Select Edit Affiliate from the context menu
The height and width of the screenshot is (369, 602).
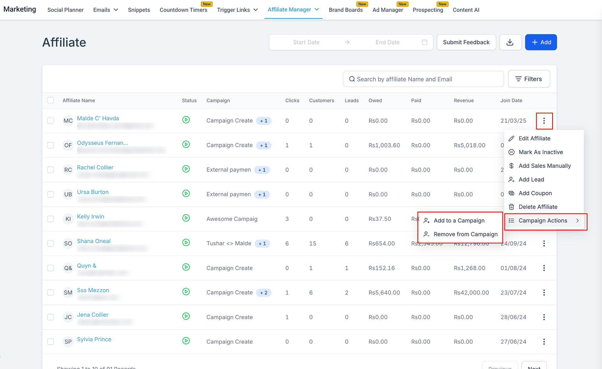pyautogui.click(x=534, y=138)
